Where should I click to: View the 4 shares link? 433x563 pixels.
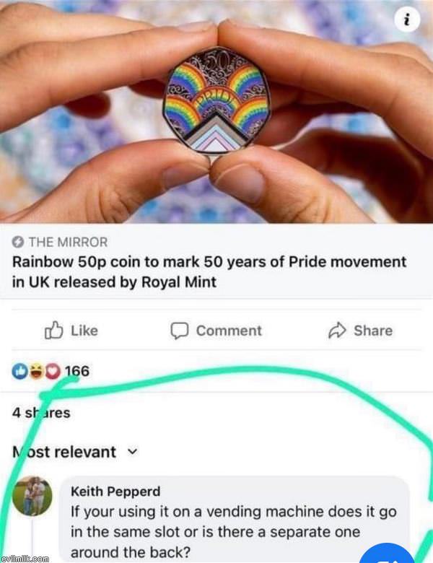coord(41,413)
